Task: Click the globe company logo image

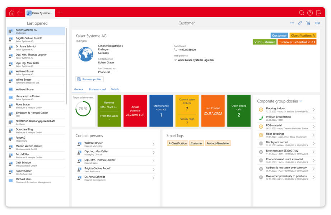Action: tap(86, 54)
